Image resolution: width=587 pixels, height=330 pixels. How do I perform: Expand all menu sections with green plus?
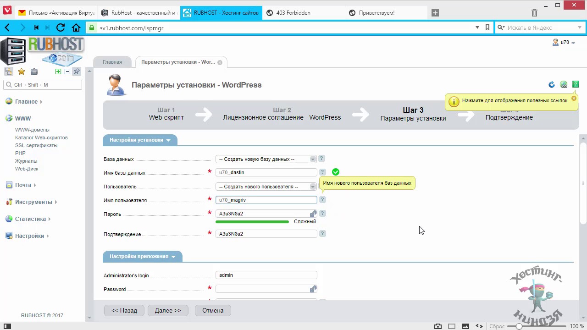[58, 71]
